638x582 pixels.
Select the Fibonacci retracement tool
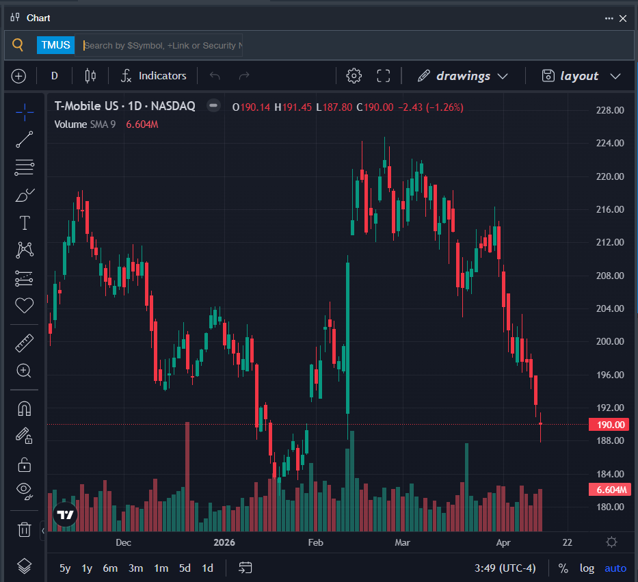point(25,167)
